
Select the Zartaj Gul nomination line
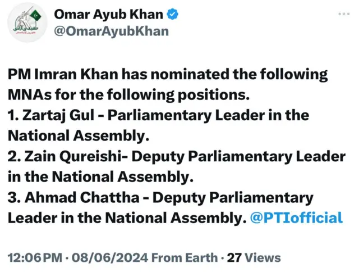pos(158,115)
